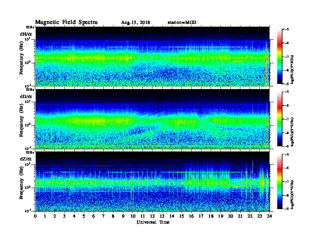This screenshot has width=321, height=248.
Task: Click the log(PSD) label beside dZ/dt color bar
Action: pyautogui.click(x=293, y=195)
